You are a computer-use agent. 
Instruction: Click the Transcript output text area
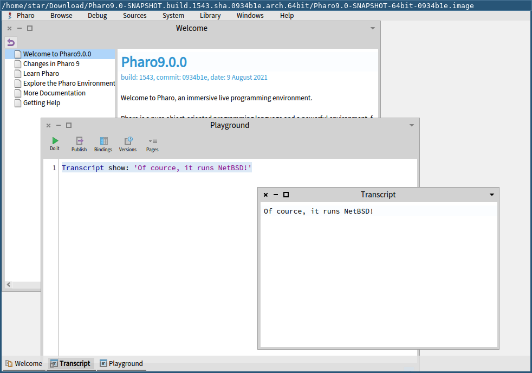click(378, 275)
